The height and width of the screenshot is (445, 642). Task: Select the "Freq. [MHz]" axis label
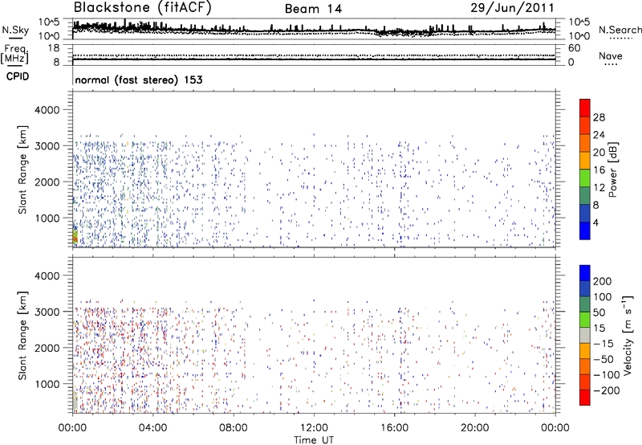point(14,55)
